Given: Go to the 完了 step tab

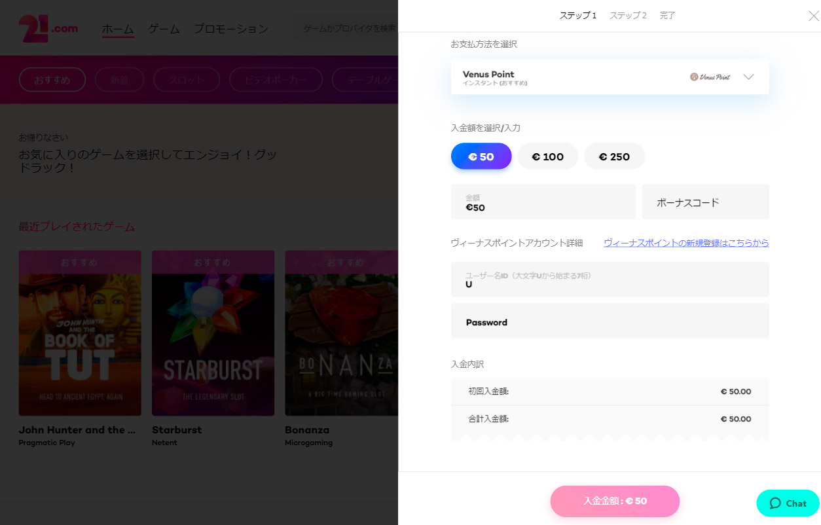Looking at the screenshot, I should (667, 16).
